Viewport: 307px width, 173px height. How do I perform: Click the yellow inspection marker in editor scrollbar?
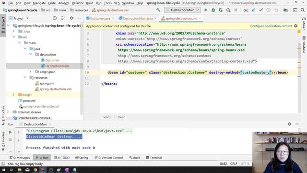pyautogui.click(x=299, y=32)
